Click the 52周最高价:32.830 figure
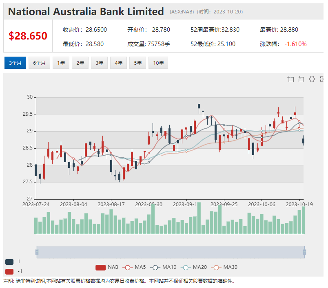This screenshot has width=328, height=288. pos(215,30)
